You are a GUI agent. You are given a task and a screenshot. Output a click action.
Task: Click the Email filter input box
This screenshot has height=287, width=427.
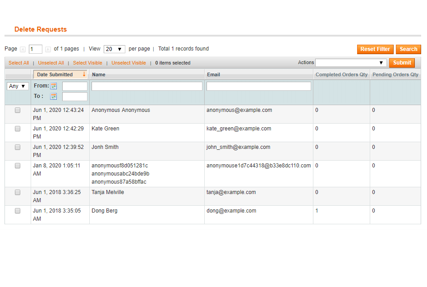[x=259, y=86]
